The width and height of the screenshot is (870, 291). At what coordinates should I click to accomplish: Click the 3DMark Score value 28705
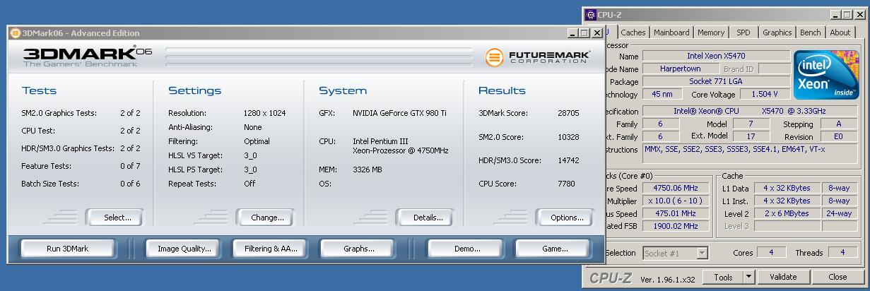(568, 113)
